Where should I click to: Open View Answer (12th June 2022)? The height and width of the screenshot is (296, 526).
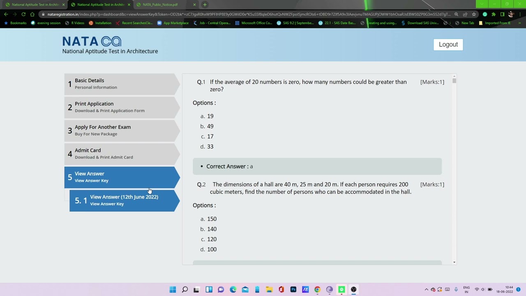(125, 201)
